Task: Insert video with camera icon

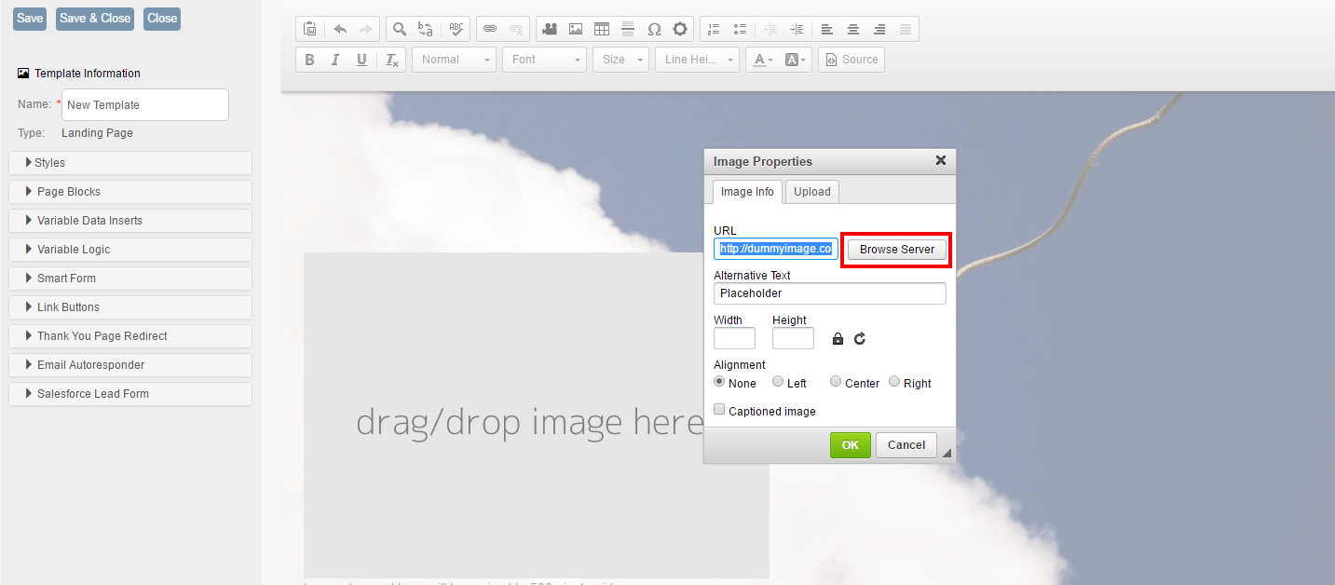Action: tap(550, 29)
